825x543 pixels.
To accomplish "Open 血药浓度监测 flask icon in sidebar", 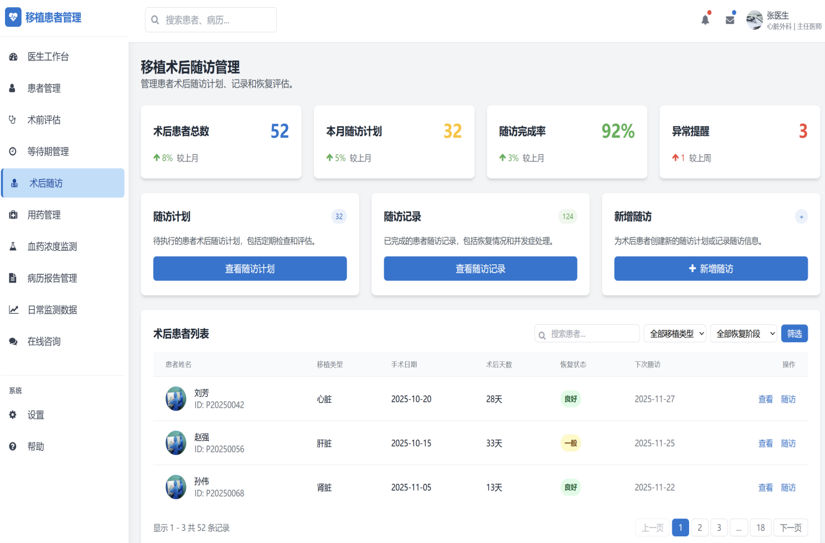I will click(13, 246).
